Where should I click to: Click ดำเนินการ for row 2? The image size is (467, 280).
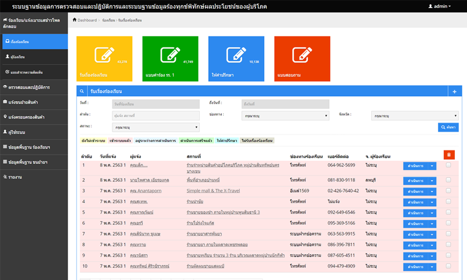click(416, 181)
